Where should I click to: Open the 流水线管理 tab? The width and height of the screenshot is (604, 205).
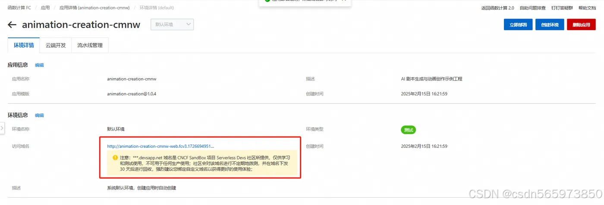pyautogui.click(x=90, y=45)
